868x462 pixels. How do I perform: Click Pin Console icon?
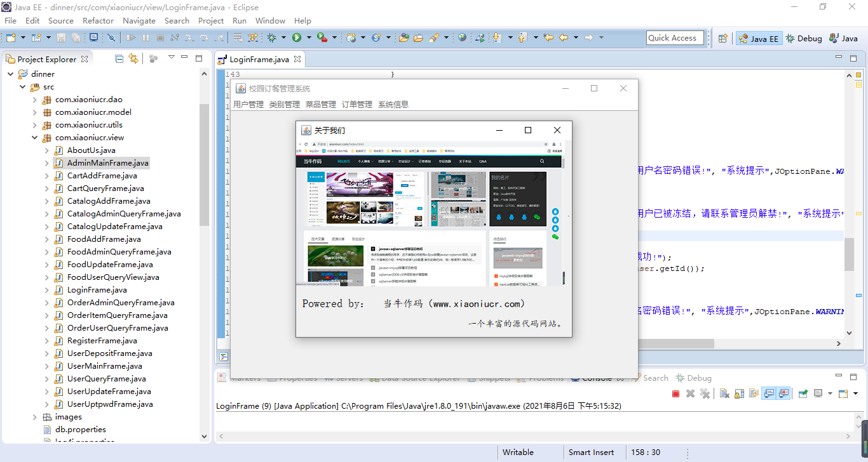click(803, 393)
